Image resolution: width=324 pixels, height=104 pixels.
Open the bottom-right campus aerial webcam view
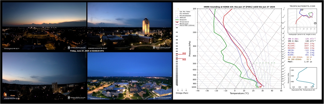click(x=130, y=76)
